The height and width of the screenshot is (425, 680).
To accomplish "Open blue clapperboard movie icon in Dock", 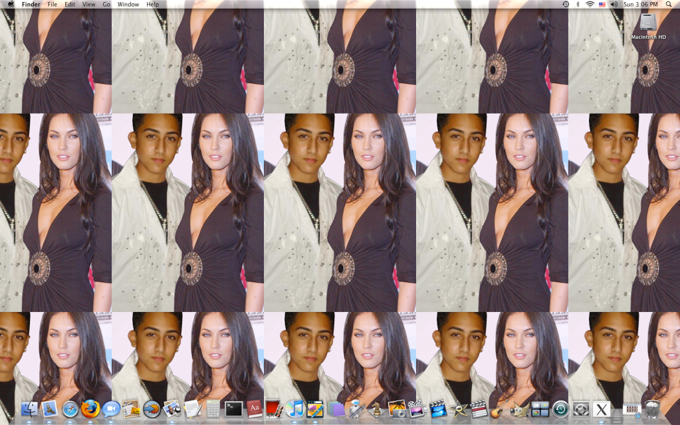I will pos(437,409).
